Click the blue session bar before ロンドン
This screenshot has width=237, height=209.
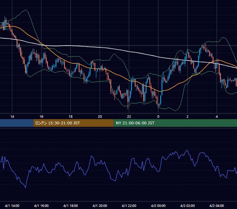17,123
